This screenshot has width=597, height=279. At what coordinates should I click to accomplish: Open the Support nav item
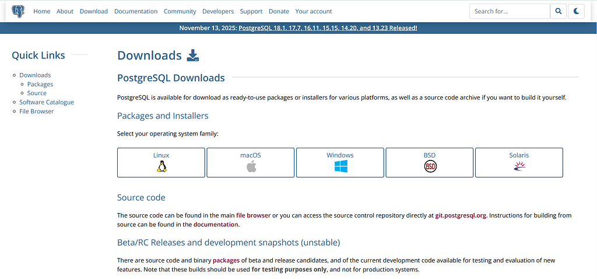[251, 12]
